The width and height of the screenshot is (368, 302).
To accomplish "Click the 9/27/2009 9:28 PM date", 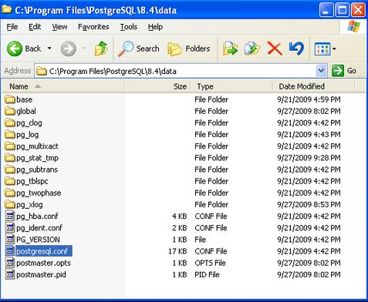I will (309, 158).
